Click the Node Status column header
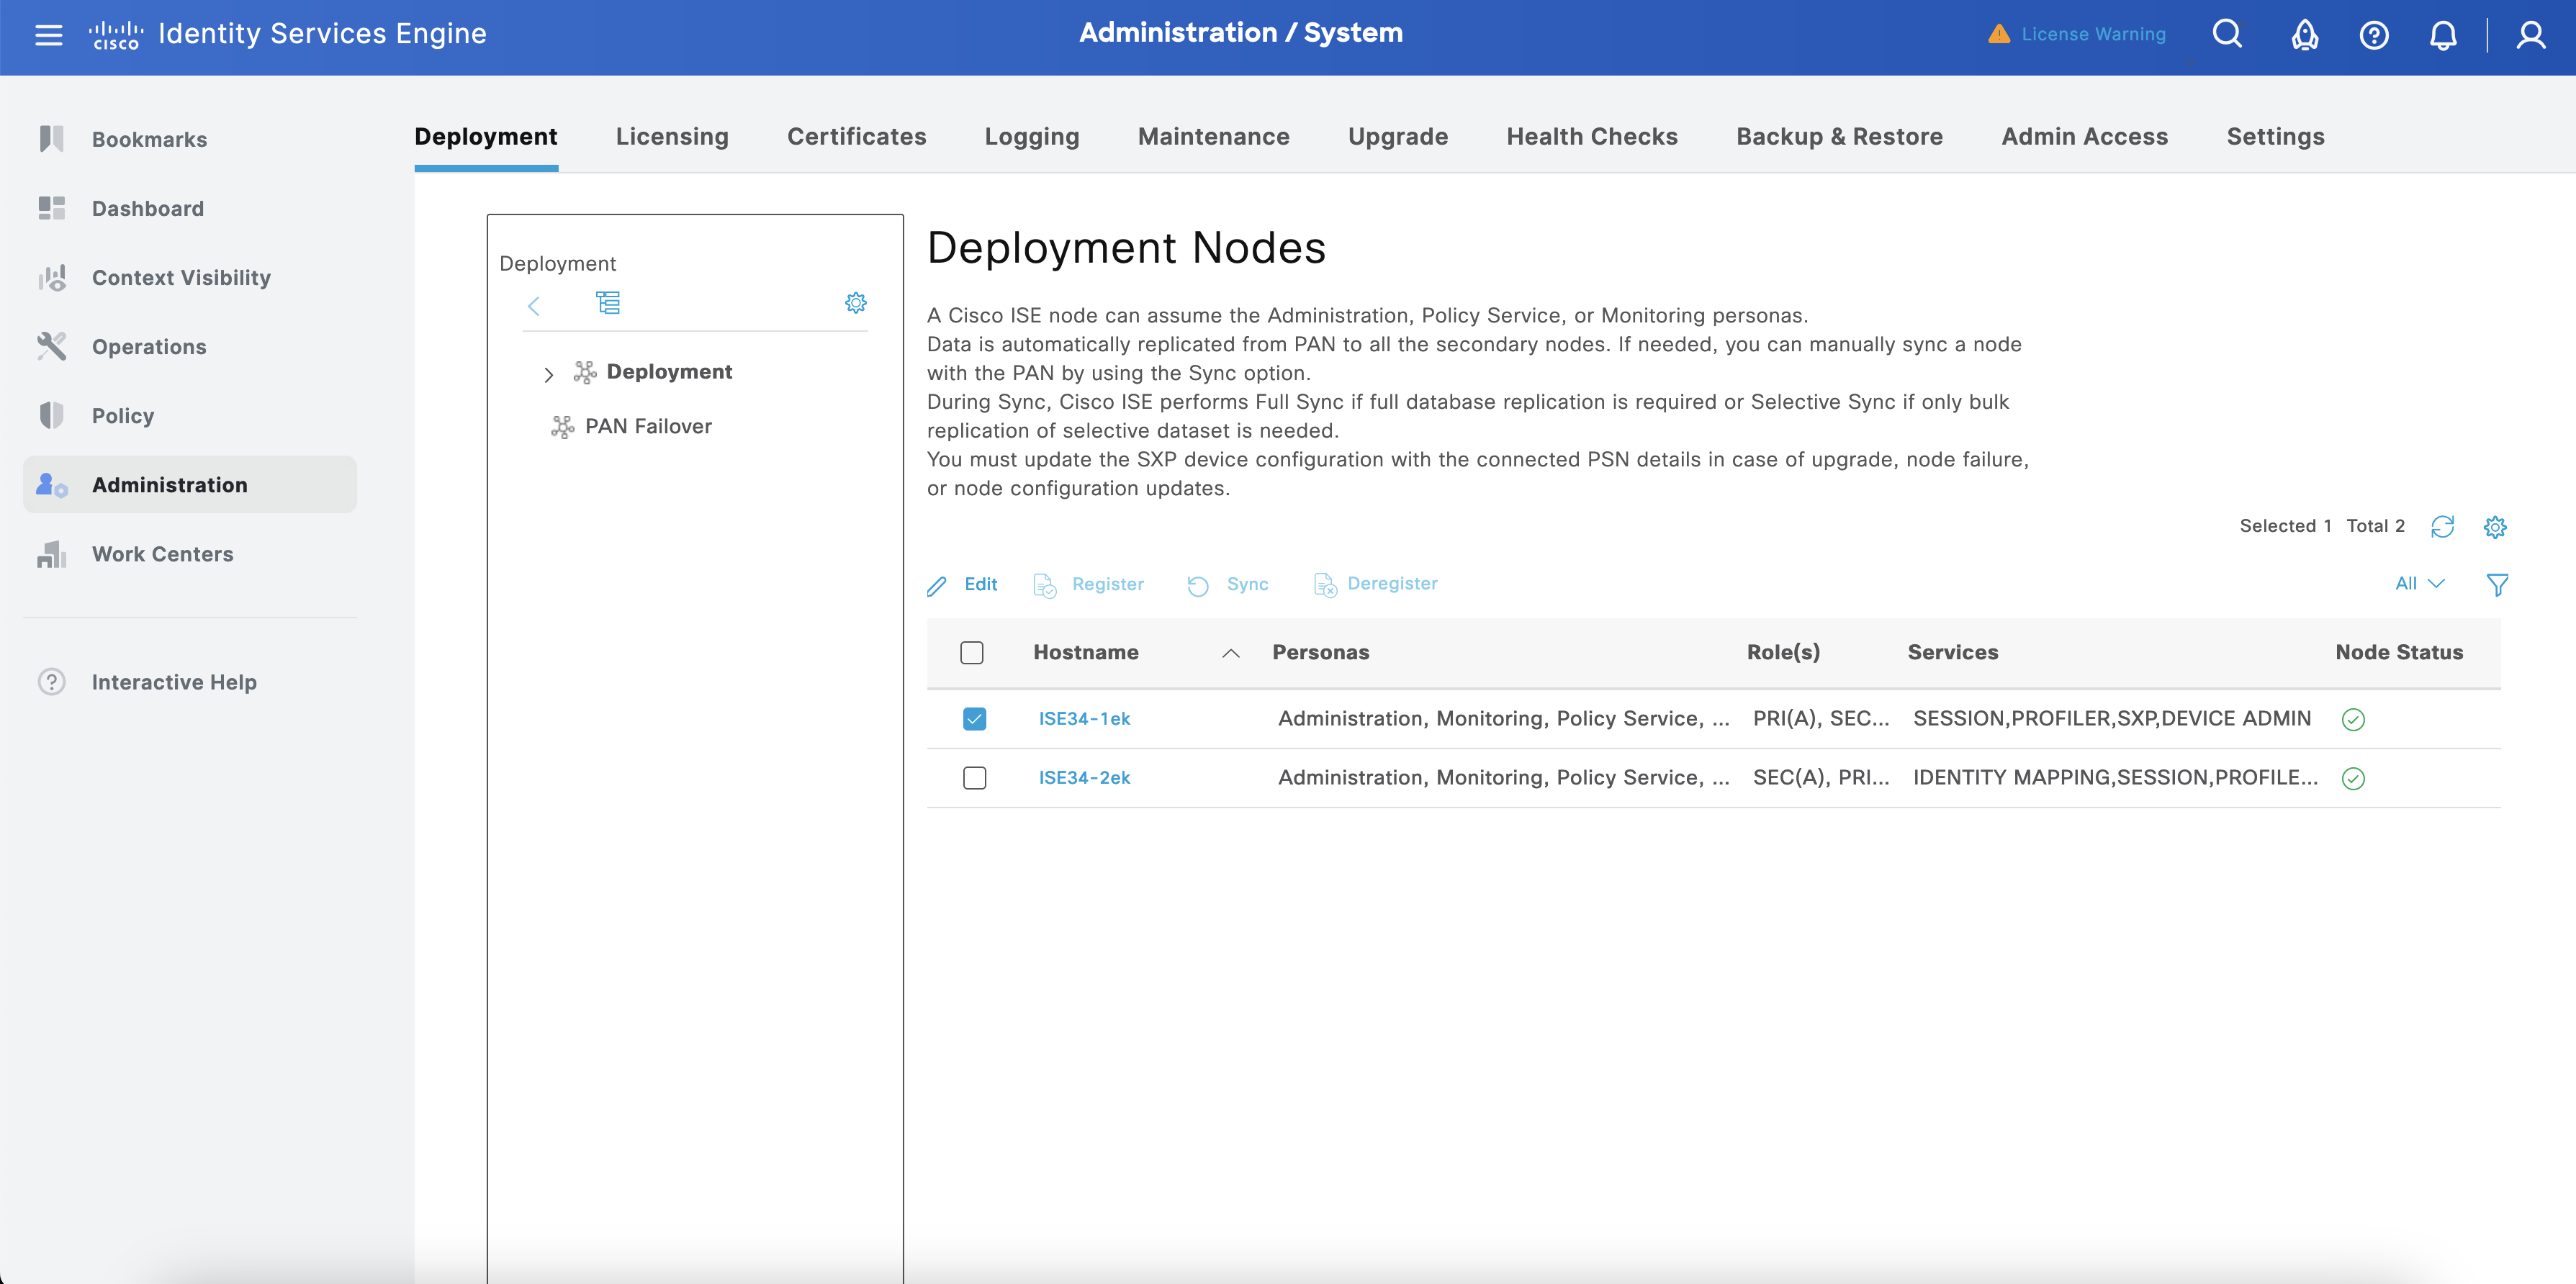The height and width of the screenshot is (1284, 2576). click(x=2399, y=652)
